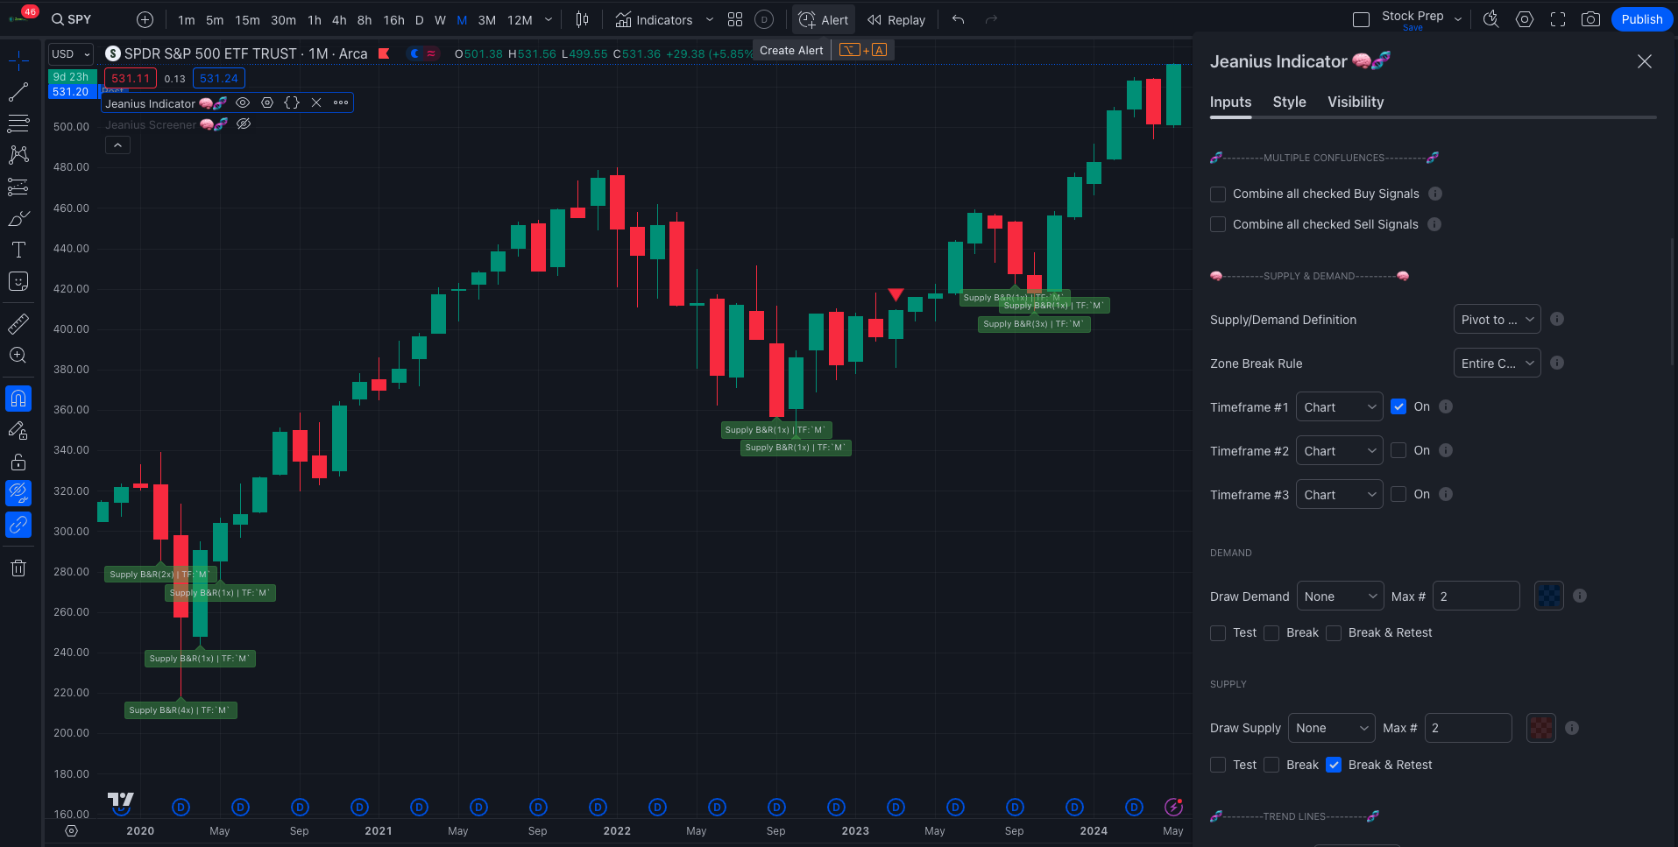
Task: Select the ruler measure tool
Action: (18, 324)
